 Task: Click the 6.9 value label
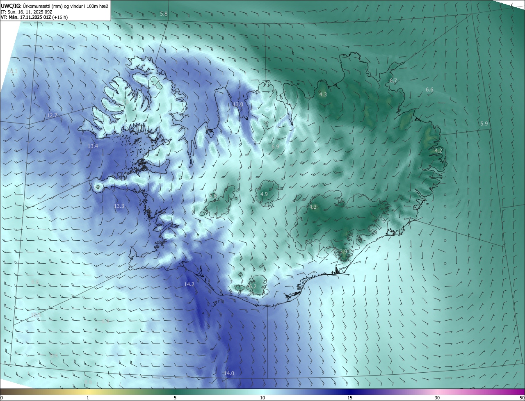tap(275, 146)
